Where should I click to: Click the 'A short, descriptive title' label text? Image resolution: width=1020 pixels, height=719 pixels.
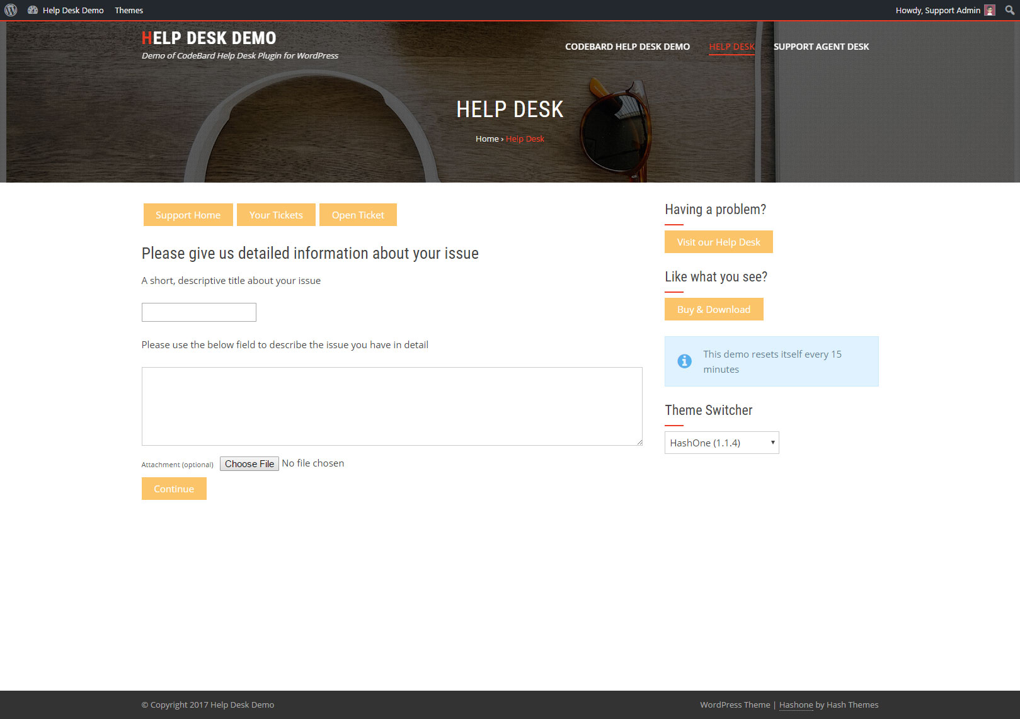(x=231, y=281)
